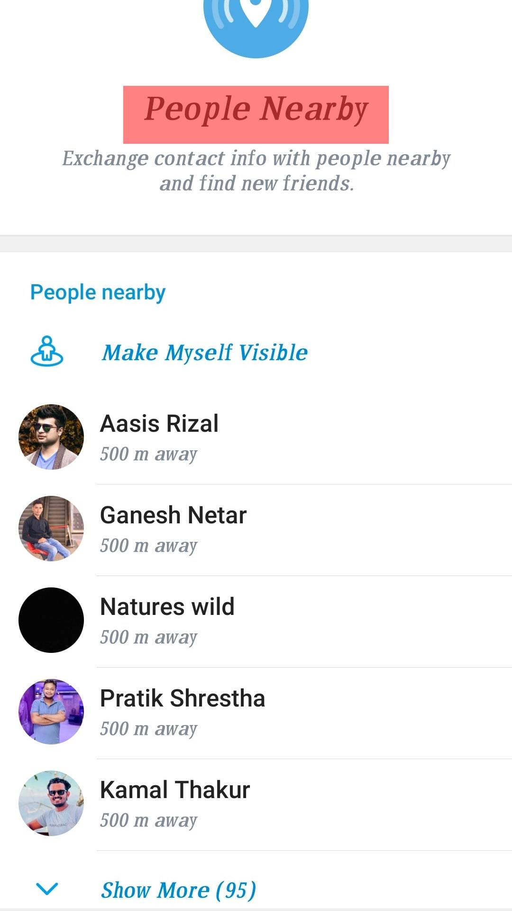Tap Kamal Thakur's avatar image

pyautogui.click(x=51, y=803)
